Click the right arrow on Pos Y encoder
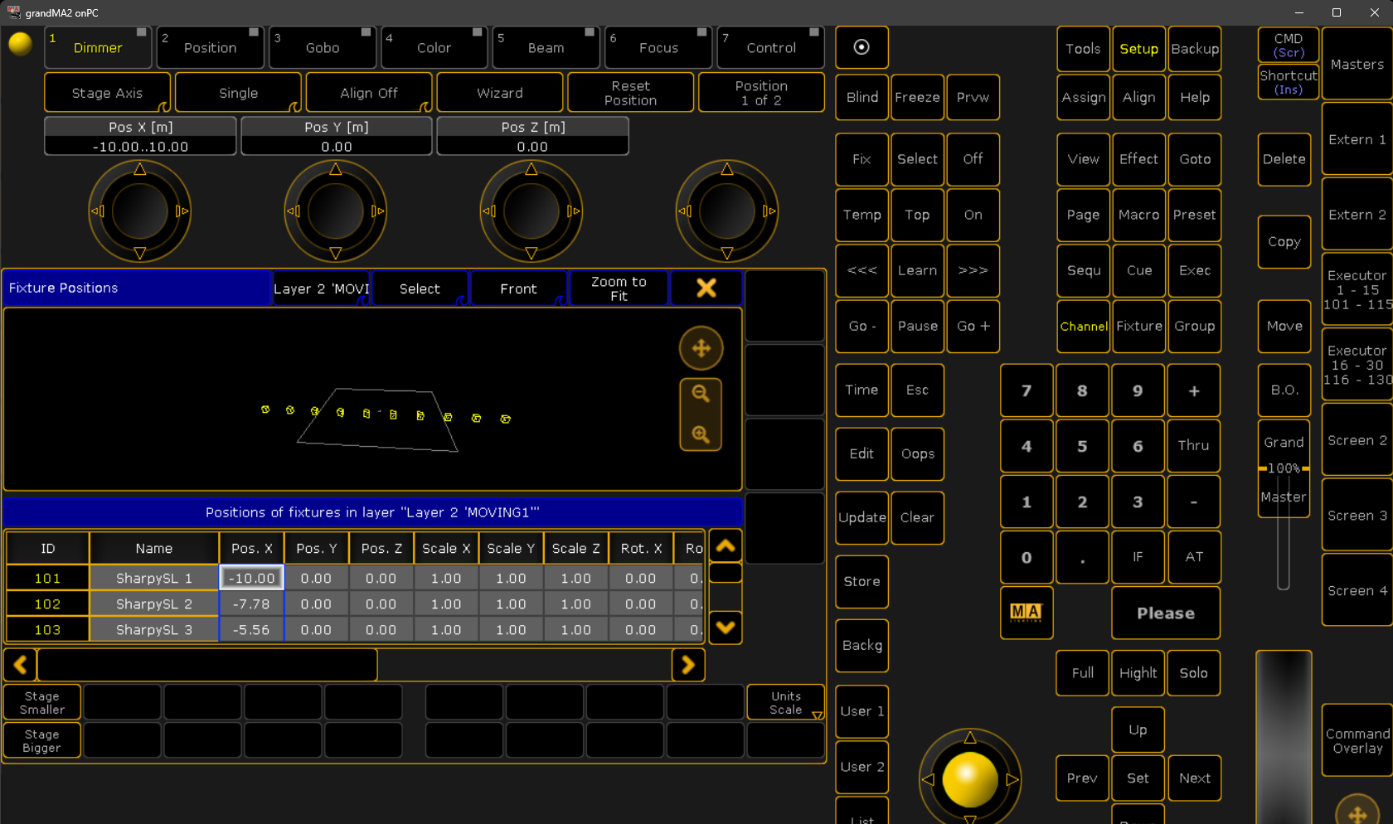 coord(378,211)
